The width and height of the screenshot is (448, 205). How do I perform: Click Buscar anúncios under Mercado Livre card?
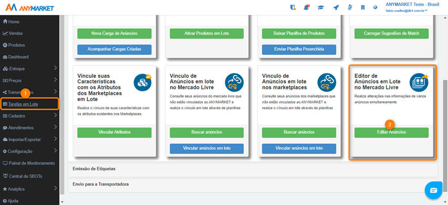(x=207, y=133)
